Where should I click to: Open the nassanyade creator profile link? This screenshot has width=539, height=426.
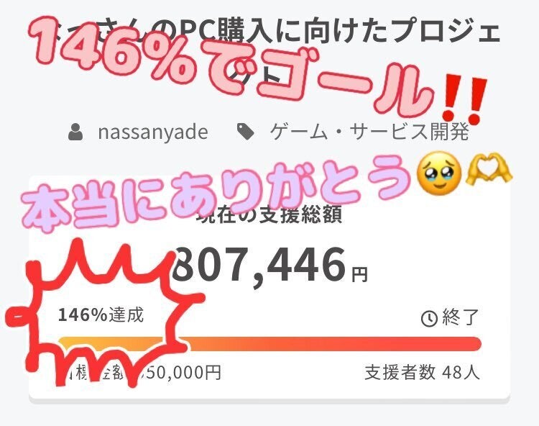pos(153,132)
